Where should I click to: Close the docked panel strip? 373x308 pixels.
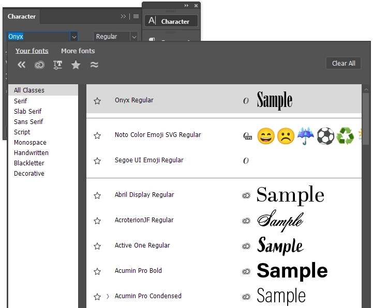[x=196, y=6]
